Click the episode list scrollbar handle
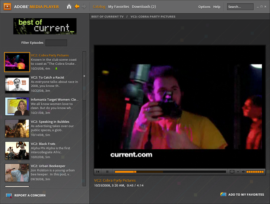The image size is (270, 204). click(x=84, y=76)
